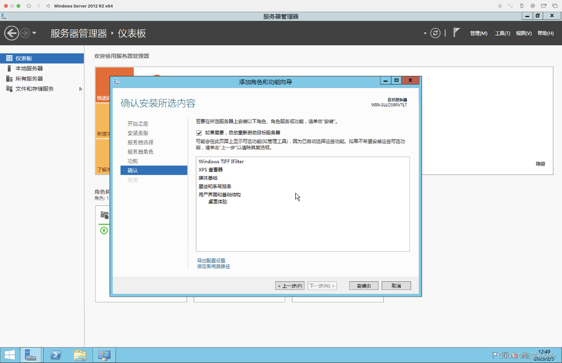This screenshot has height=363, width=562.
Task: Click Windows TIFF IFilter in the feature list
Action: (x=221, y=161)
